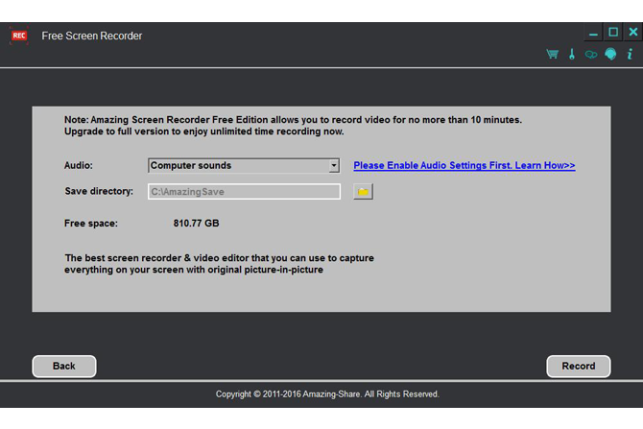Click the Back button

64,366
